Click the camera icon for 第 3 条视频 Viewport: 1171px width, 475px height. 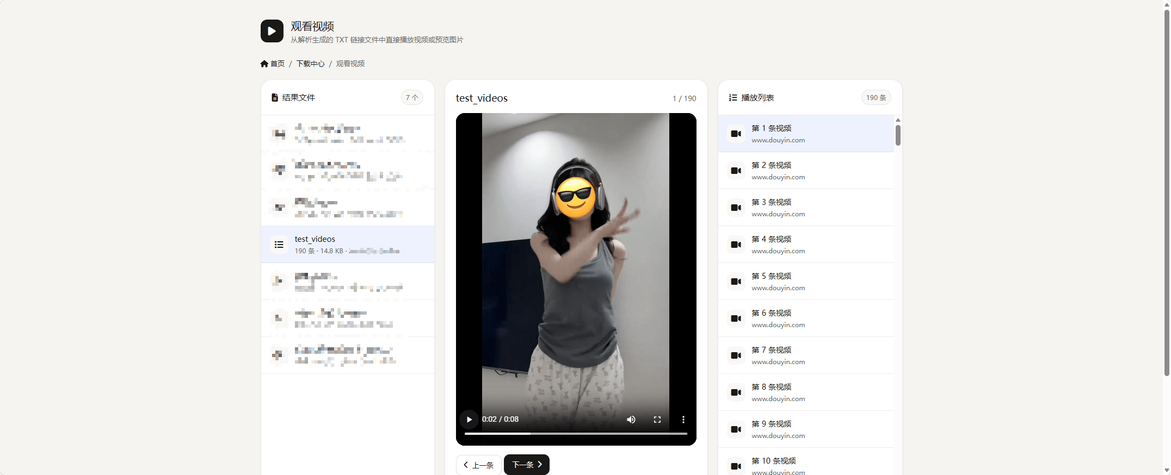point(736,208)
